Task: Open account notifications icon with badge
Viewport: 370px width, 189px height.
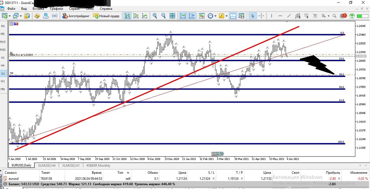Action: (x=343, y=16)
